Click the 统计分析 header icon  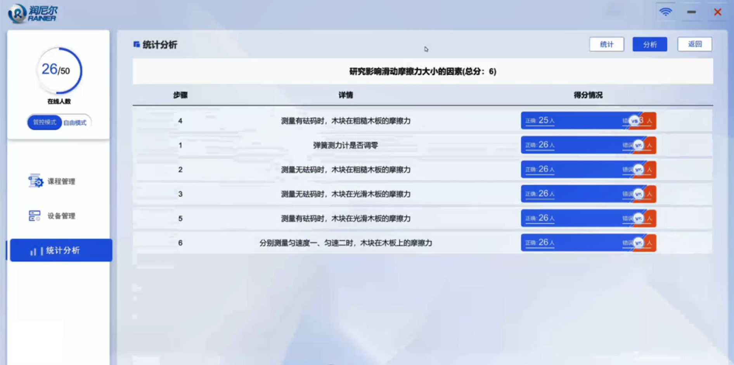coord(137,45)
